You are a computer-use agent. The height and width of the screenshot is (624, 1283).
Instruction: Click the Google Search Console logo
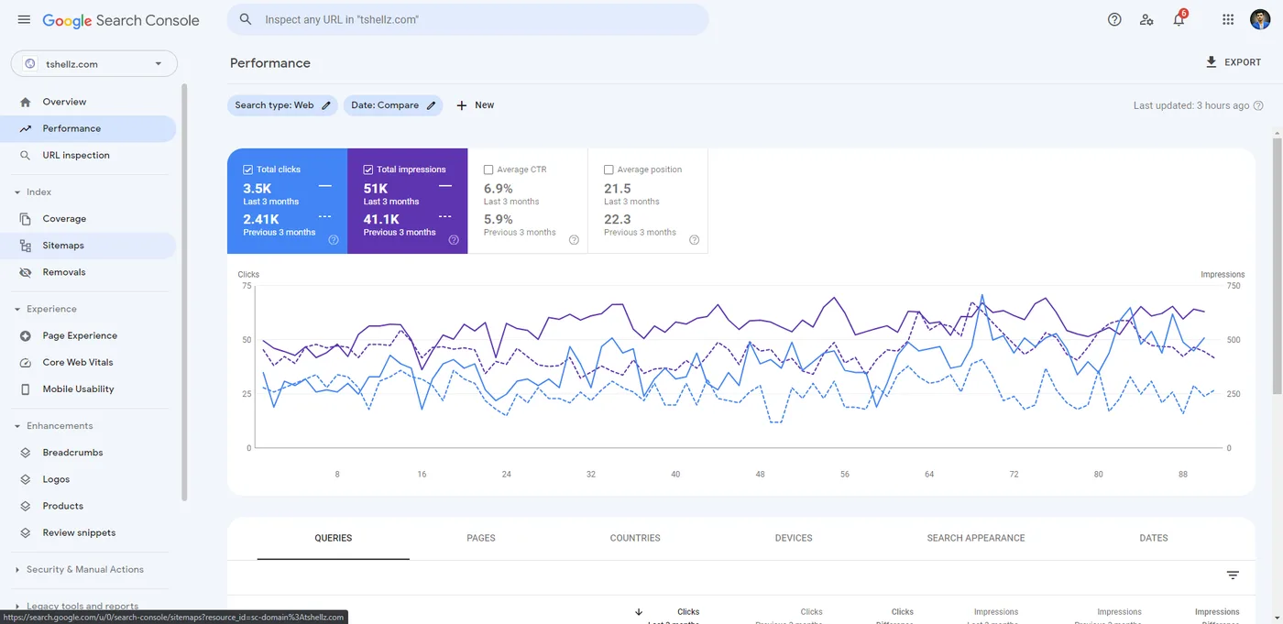click(x=121, y=20)
